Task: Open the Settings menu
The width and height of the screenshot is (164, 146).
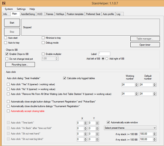Action: point(21,9)
